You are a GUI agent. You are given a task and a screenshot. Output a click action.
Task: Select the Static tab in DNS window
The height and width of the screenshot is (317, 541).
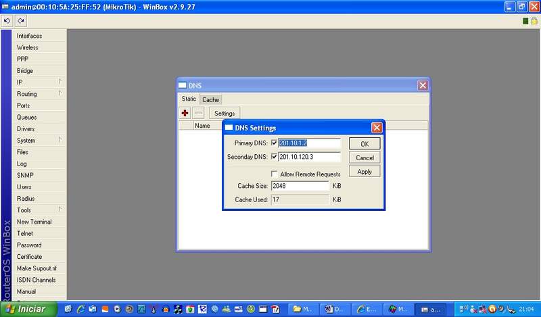(189, 99)
